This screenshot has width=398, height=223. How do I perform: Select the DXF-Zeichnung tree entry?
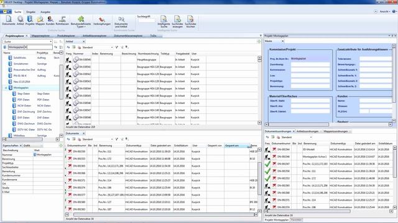pos(26,111)
